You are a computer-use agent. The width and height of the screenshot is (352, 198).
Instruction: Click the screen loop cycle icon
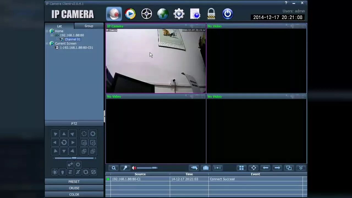[289, 168]
